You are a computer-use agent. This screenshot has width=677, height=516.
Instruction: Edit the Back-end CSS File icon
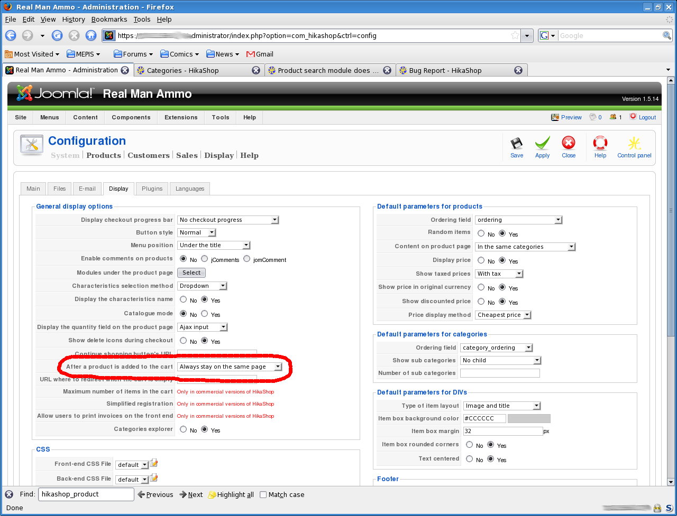pyautogui.click(x=154, y=478)
